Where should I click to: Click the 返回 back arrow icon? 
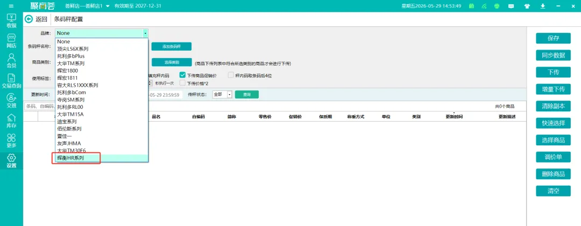click(x=29, y=19)
